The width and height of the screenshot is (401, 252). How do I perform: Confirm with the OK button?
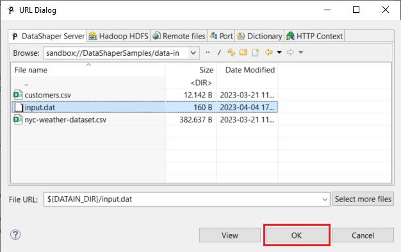tap(297, 235)
